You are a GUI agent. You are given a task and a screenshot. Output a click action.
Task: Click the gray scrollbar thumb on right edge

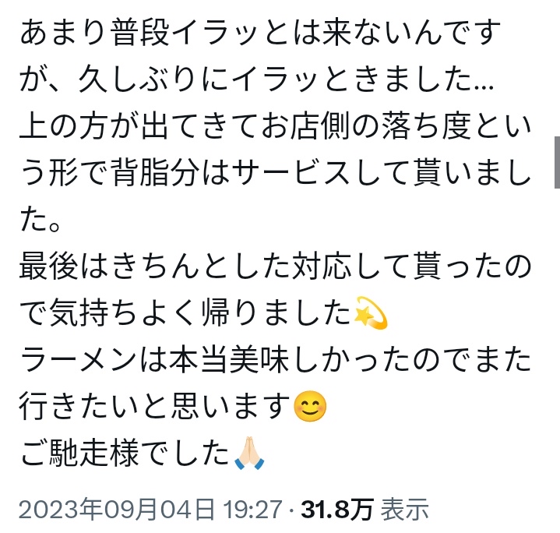tap(557, 162)
